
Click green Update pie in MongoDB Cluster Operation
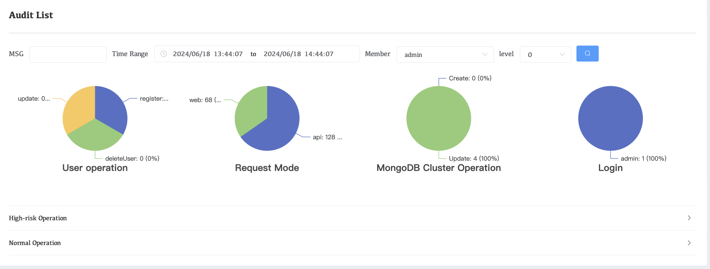pos(439,118)
